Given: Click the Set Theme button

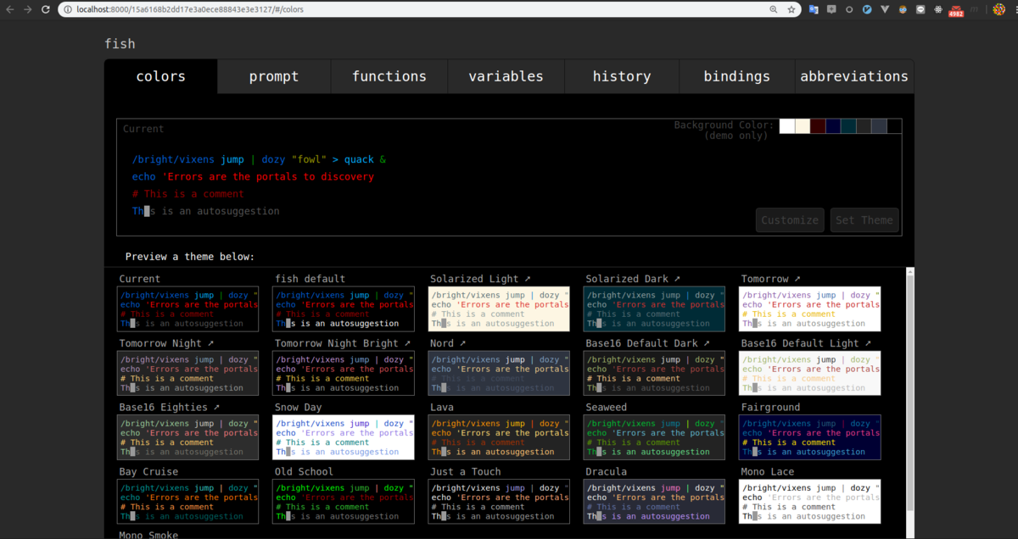Looking at the screenshot, I should coord(864,220).
